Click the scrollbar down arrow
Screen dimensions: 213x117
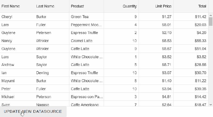(211, 105)
